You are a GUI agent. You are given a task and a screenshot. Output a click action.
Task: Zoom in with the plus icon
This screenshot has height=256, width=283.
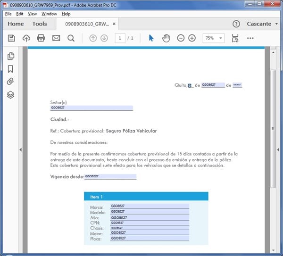pos(192,38)
